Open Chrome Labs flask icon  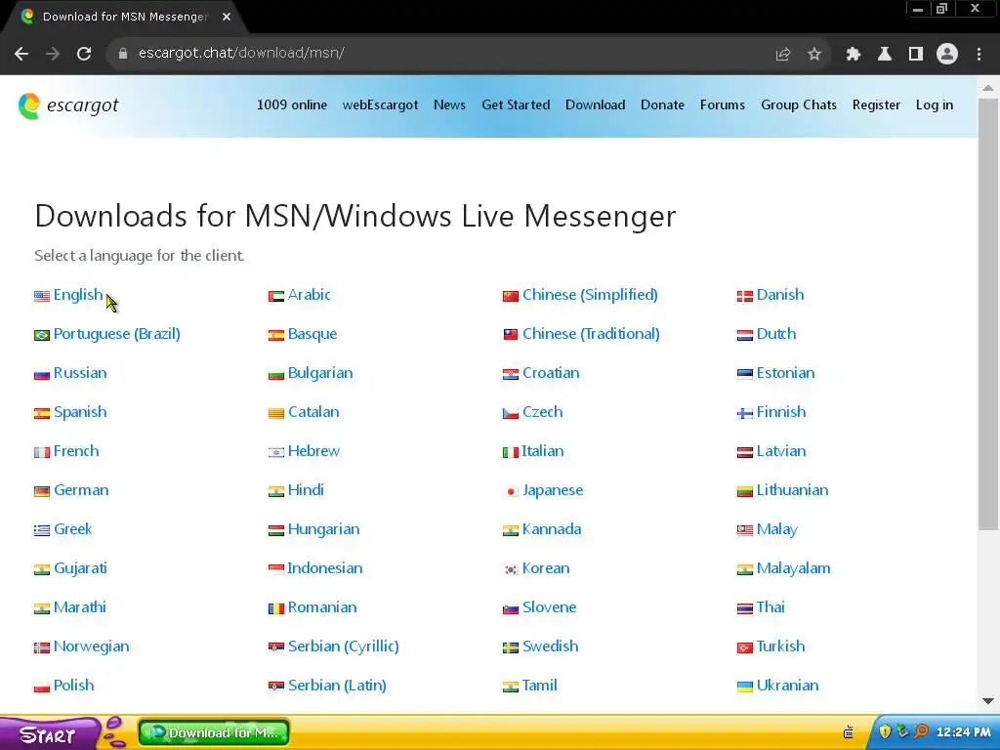(x=885, y=55)
